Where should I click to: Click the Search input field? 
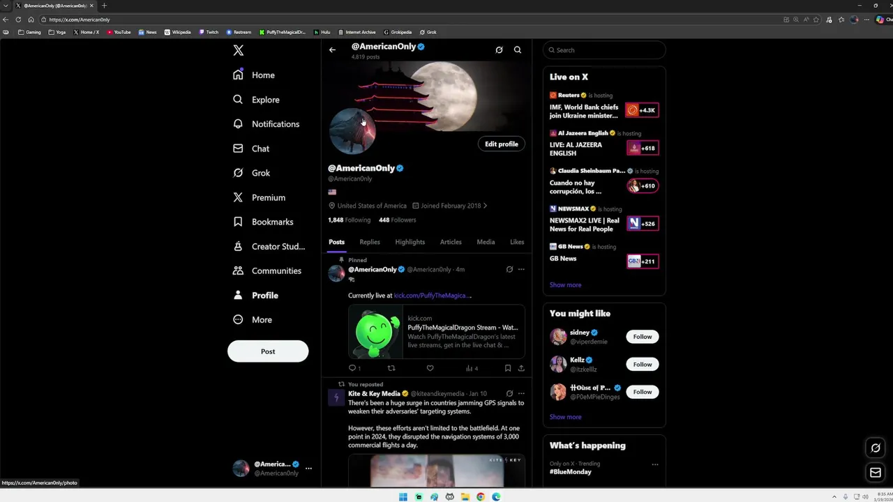point(604,50)
